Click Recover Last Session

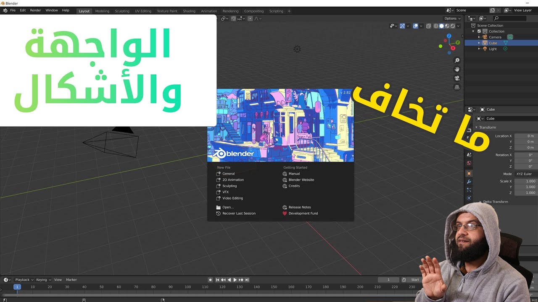click(x=239, y=213)
